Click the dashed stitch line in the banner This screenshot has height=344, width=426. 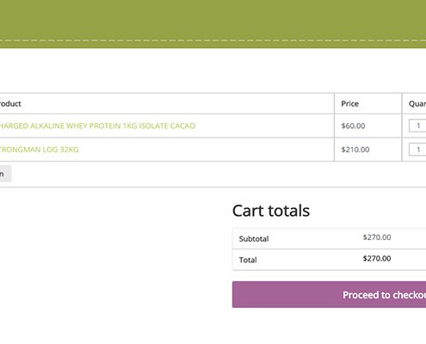pos(213,40)
